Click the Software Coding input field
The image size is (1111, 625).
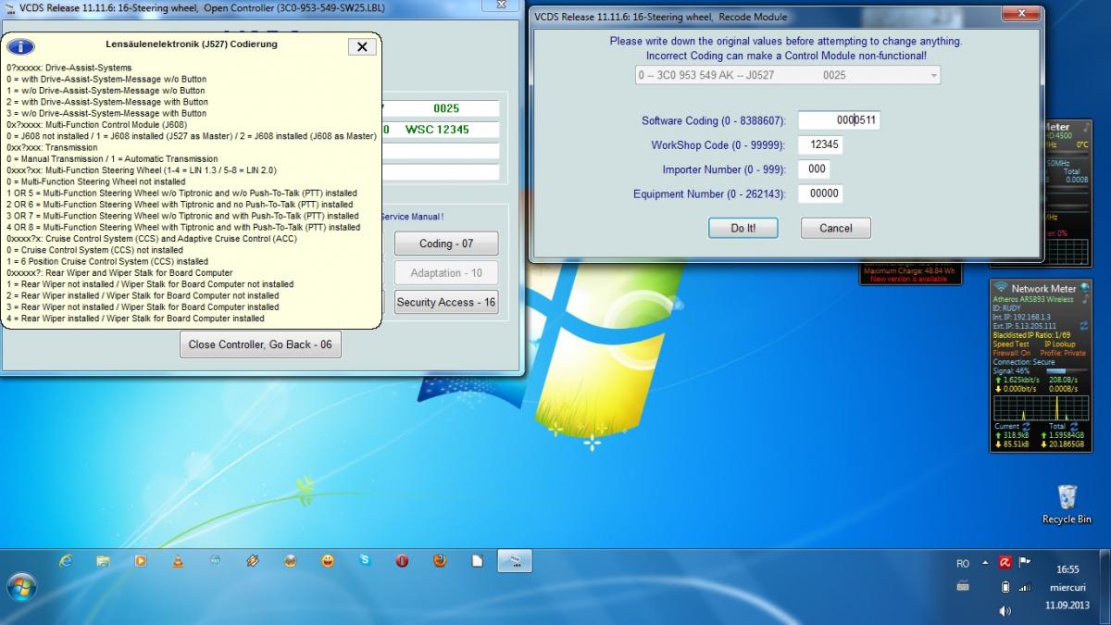click(838, 120)
